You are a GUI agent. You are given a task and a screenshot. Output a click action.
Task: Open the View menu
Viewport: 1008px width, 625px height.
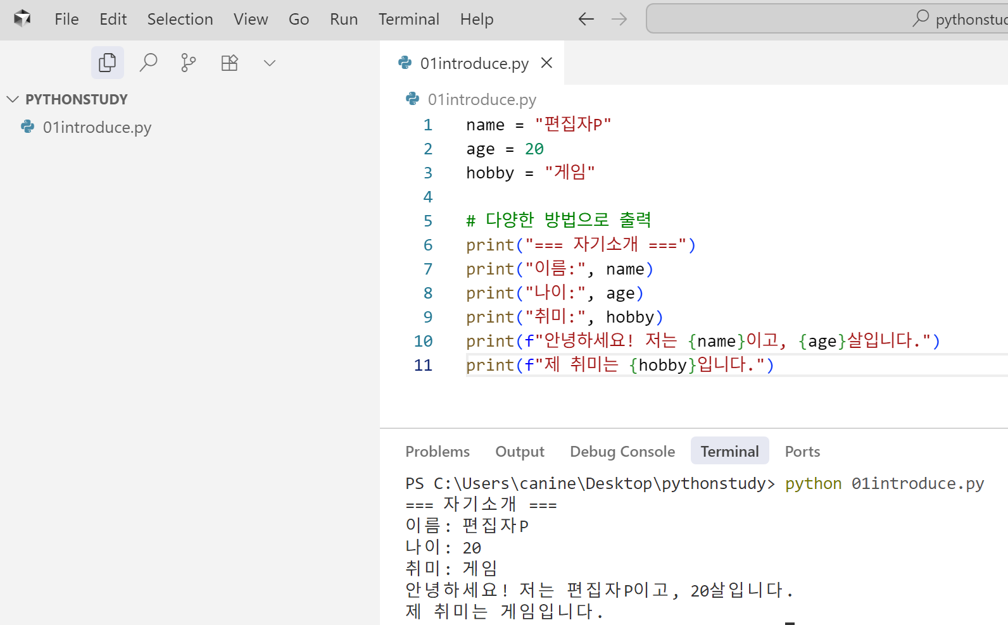251,19
